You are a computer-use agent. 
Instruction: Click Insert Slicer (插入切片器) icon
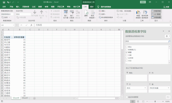[66, 14]
